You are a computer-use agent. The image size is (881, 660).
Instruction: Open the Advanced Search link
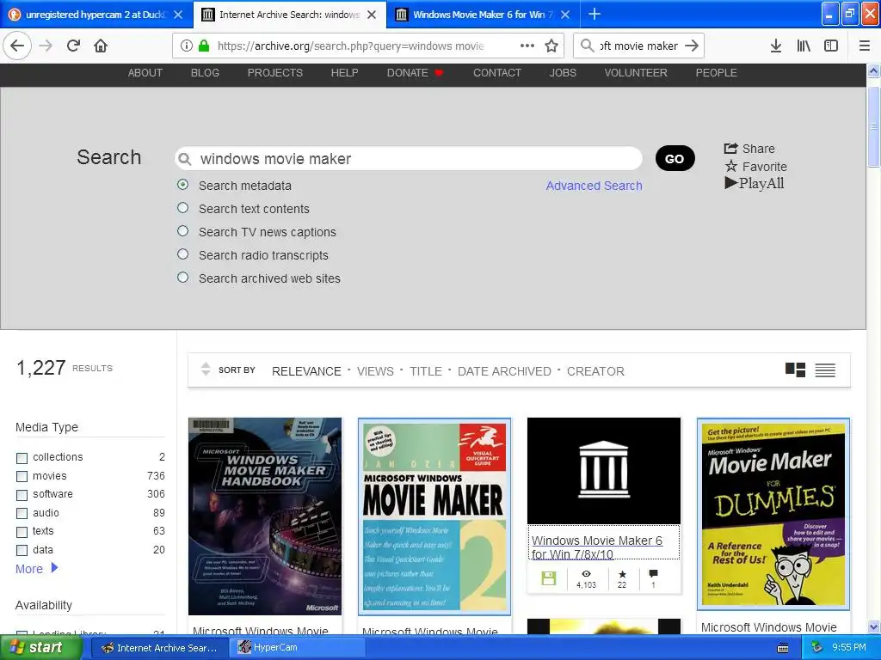click(594, 186)
